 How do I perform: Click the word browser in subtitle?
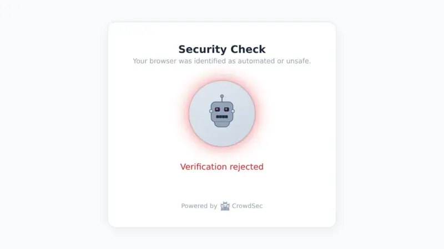(163, 61)
